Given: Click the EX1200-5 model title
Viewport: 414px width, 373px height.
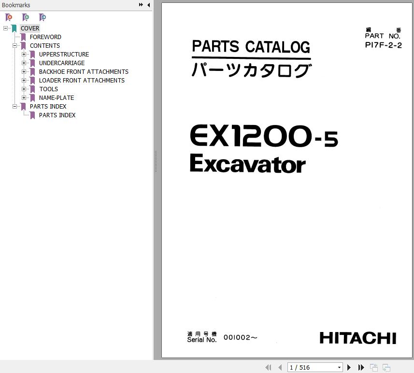Looking at the screenshot, I should pos(264,136).
